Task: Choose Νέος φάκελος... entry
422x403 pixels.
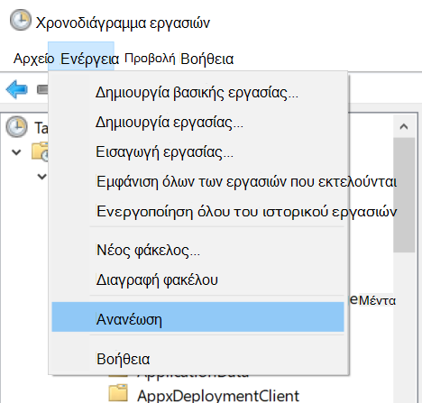Action: point(197,250)
